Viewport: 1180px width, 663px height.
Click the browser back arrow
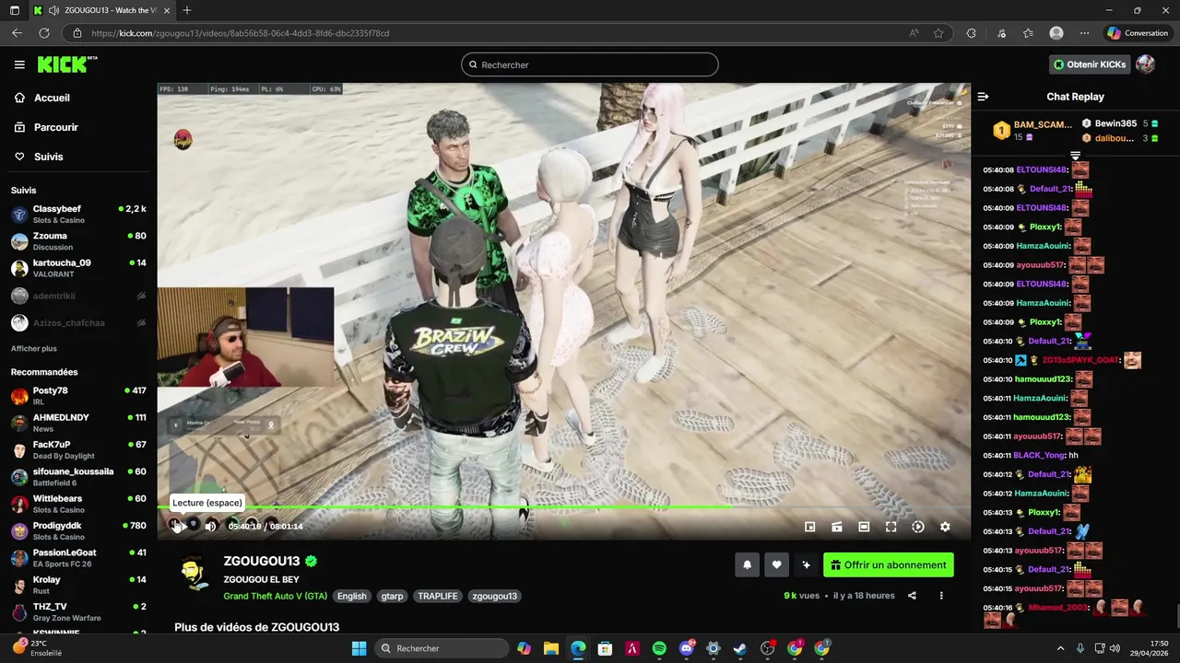[17, 33]
